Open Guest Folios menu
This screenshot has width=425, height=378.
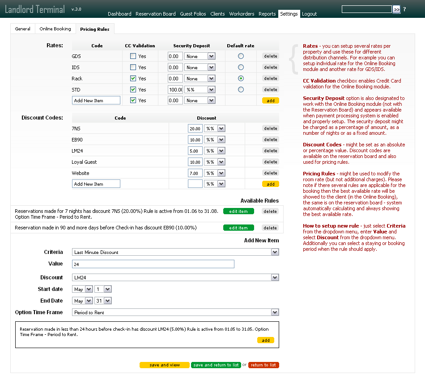193,14
